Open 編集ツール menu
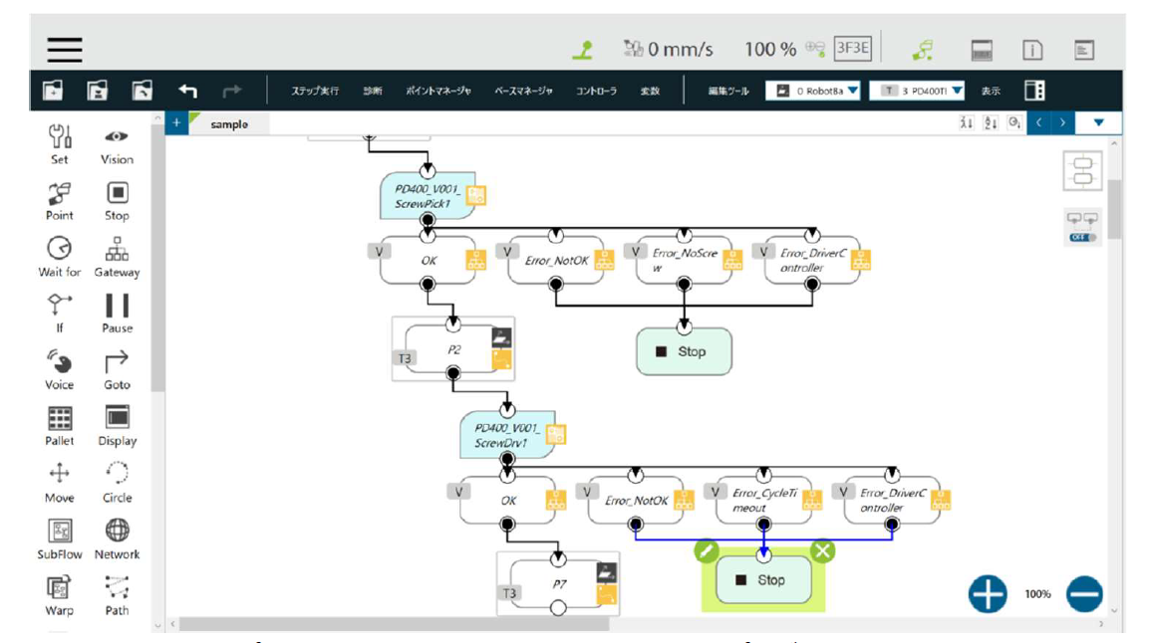The image size is (1152, 643). tap(728, 91)
